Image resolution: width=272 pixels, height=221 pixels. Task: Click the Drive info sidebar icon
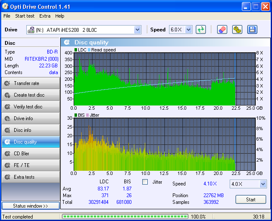pos(7,118)
